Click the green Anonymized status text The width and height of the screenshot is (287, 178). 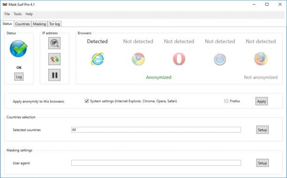coord(159,77)
